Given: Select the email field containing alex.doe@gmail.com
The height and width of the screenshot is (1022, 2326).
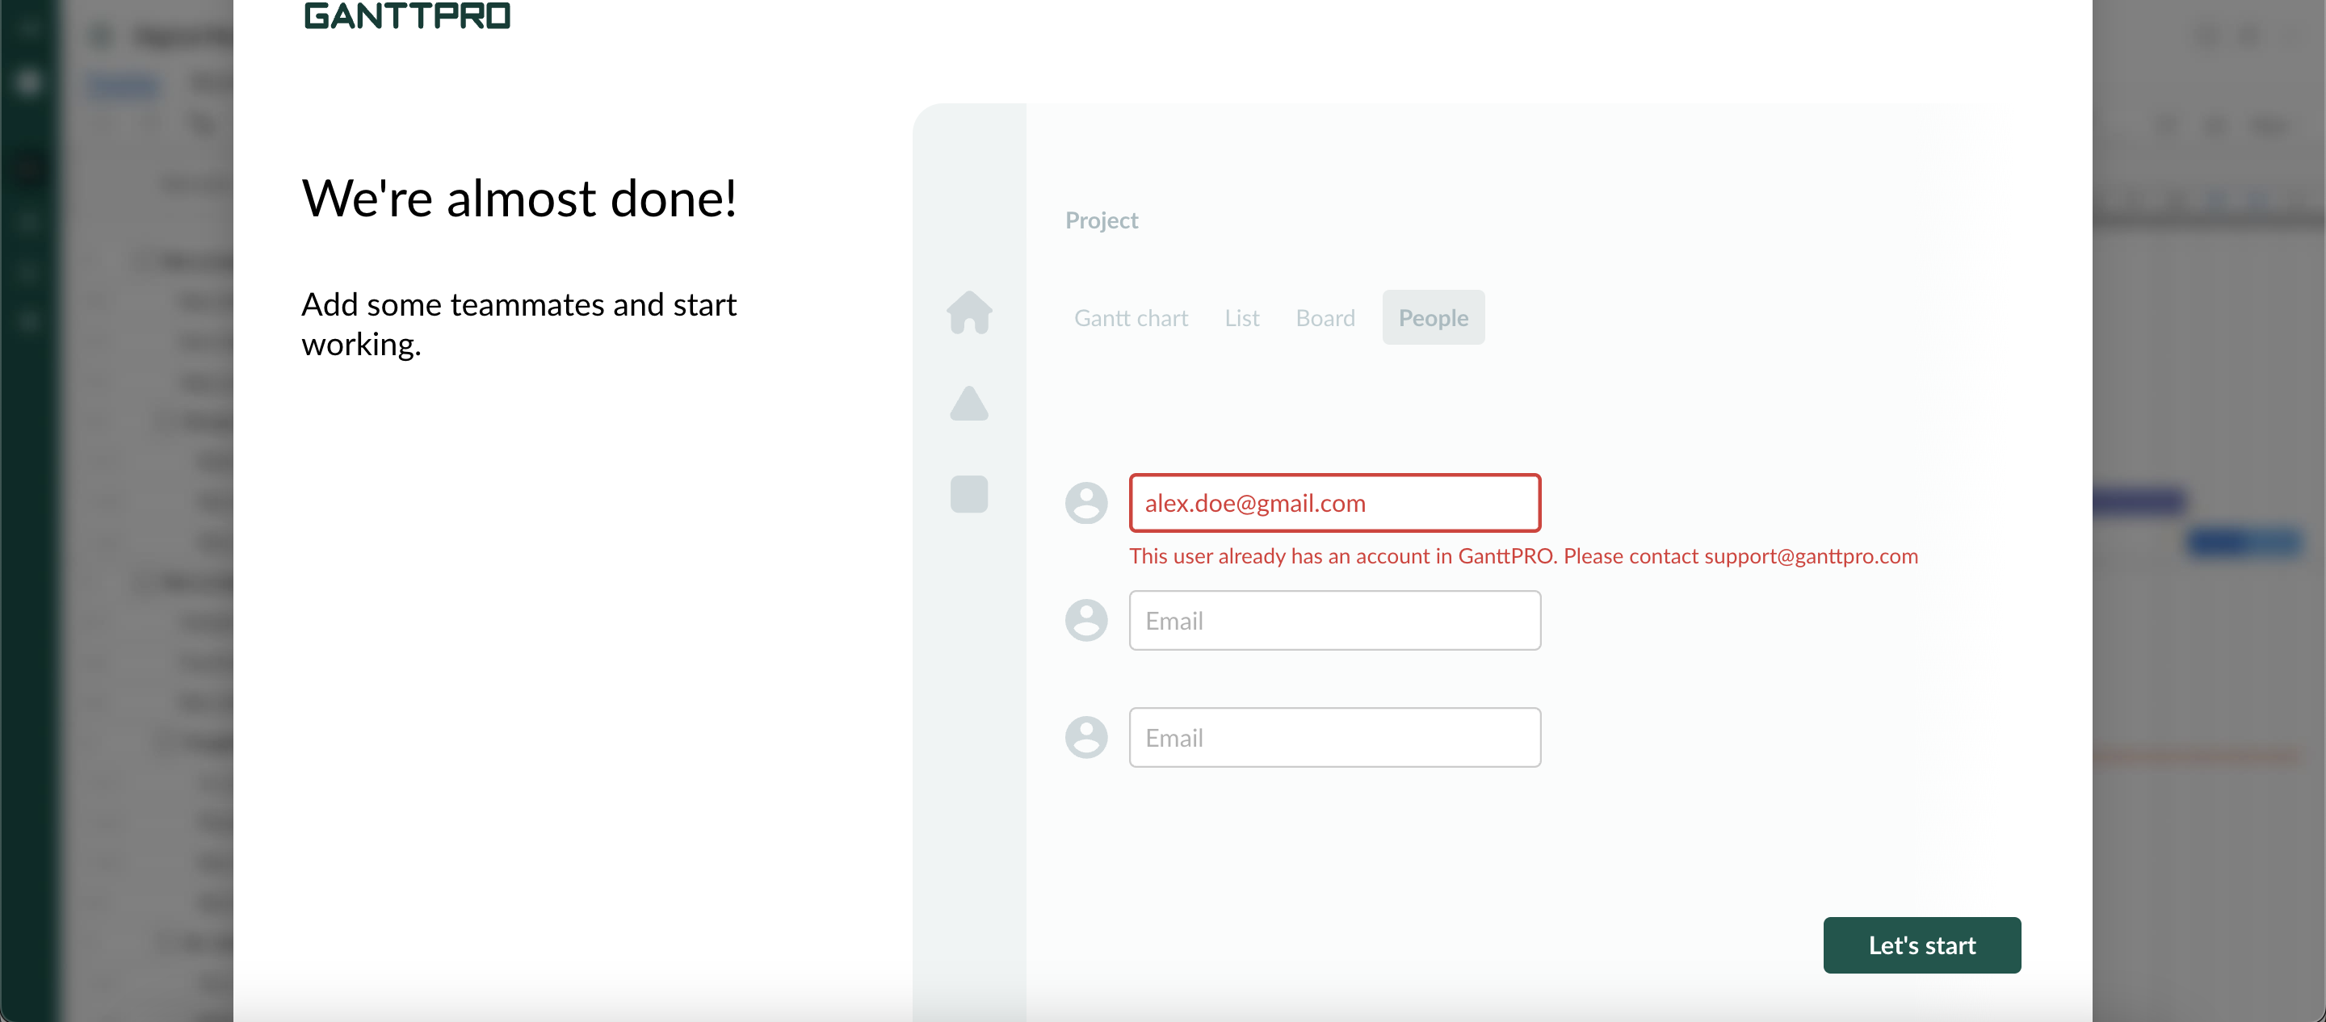Looking at the screenshot, I should 1334,503.
